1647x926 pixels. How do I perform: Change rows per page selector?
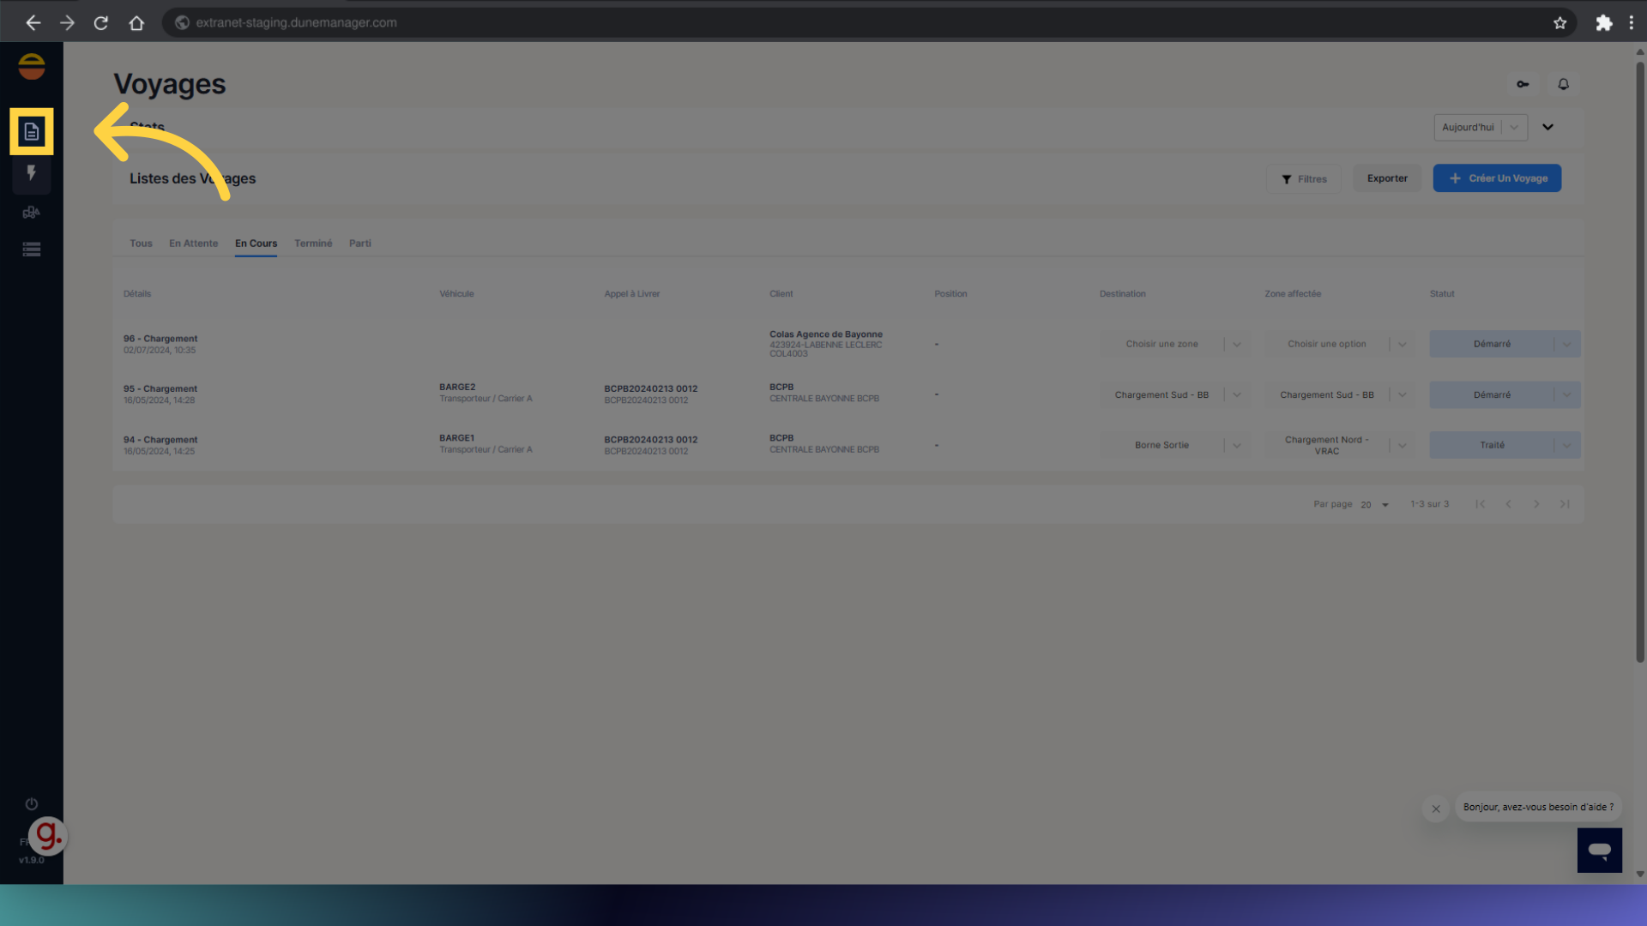point(1374,505)
